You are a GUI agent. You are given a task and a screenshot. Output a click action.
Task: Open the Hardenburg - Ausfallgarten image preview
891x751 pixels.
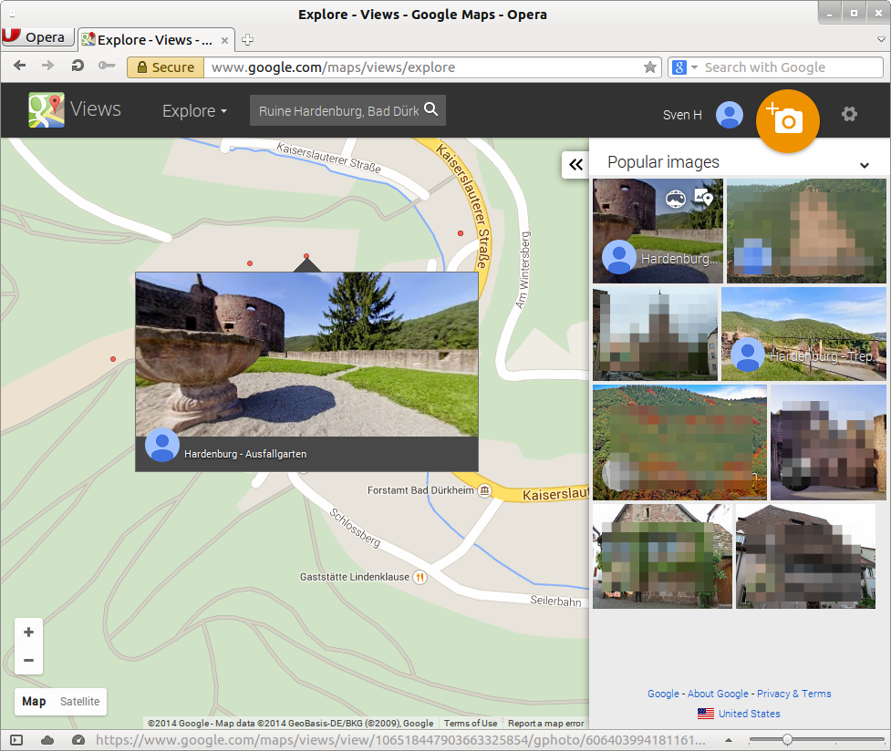coord(306,365)
